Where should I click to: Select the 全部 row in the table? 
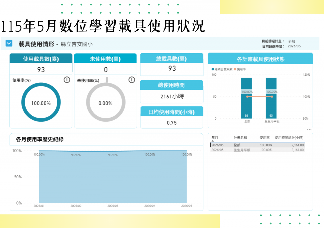pyautogui.click(x=258, y=145)
